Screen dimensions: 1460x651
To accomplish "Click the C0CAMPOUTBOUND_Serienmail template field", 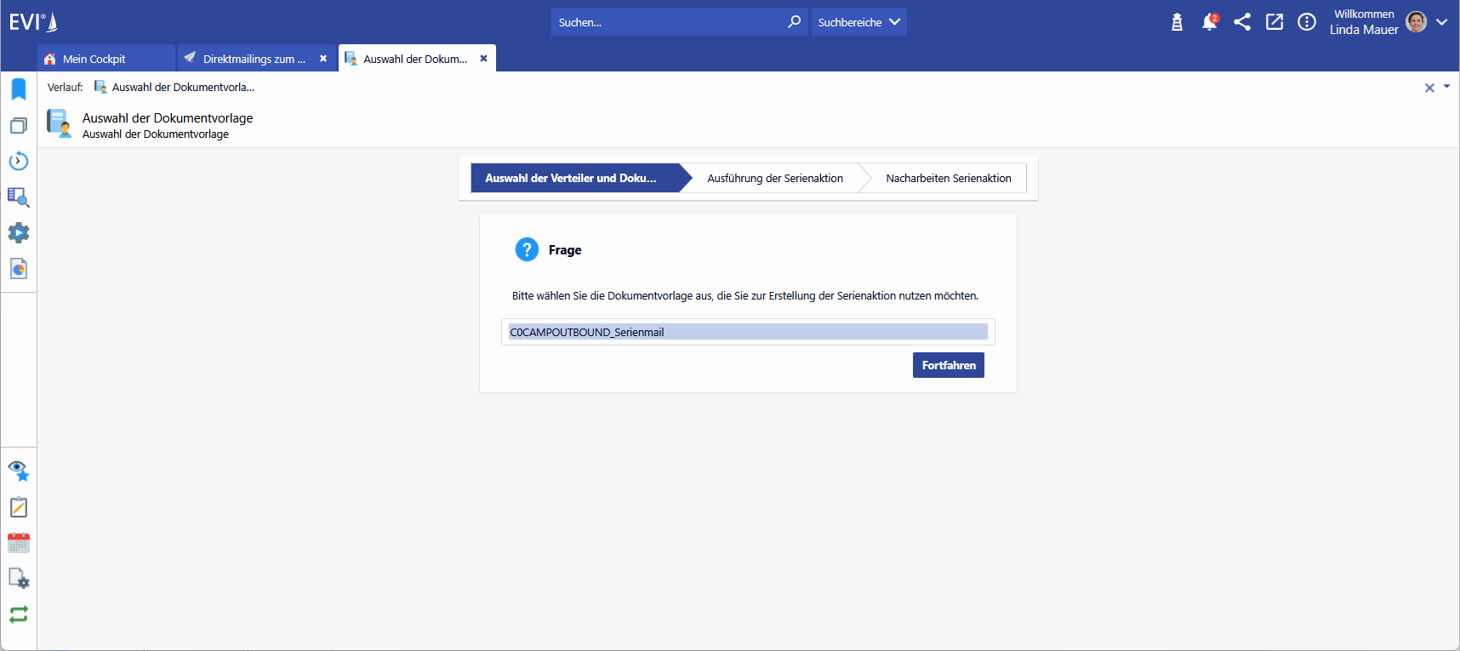I will click(x=747, y=332).
